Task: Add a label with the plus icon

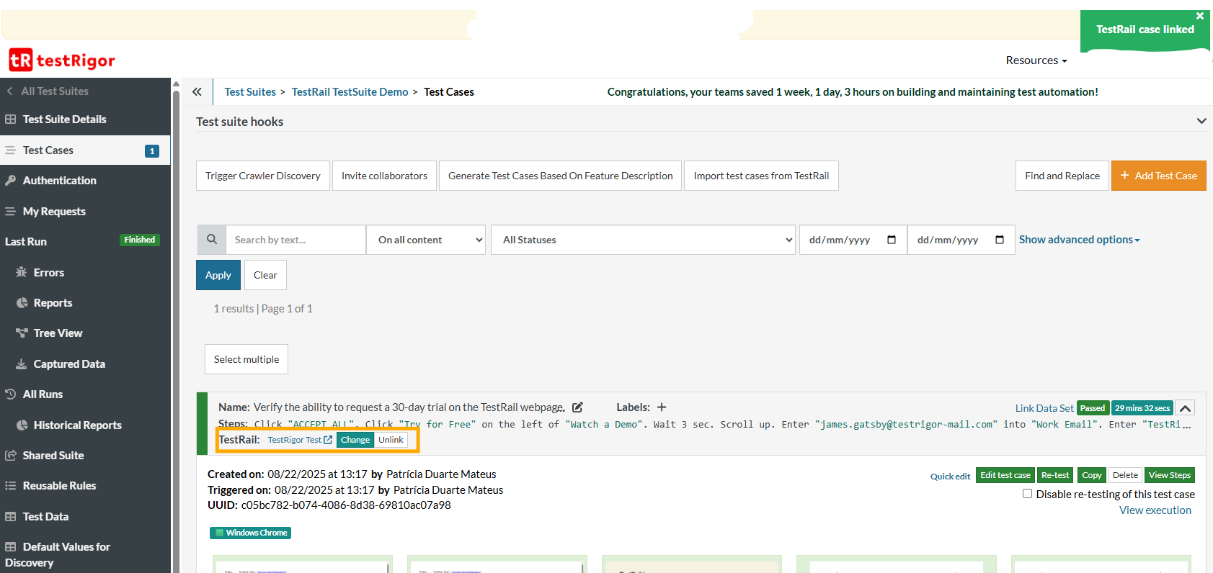Action: pos(662,407)
